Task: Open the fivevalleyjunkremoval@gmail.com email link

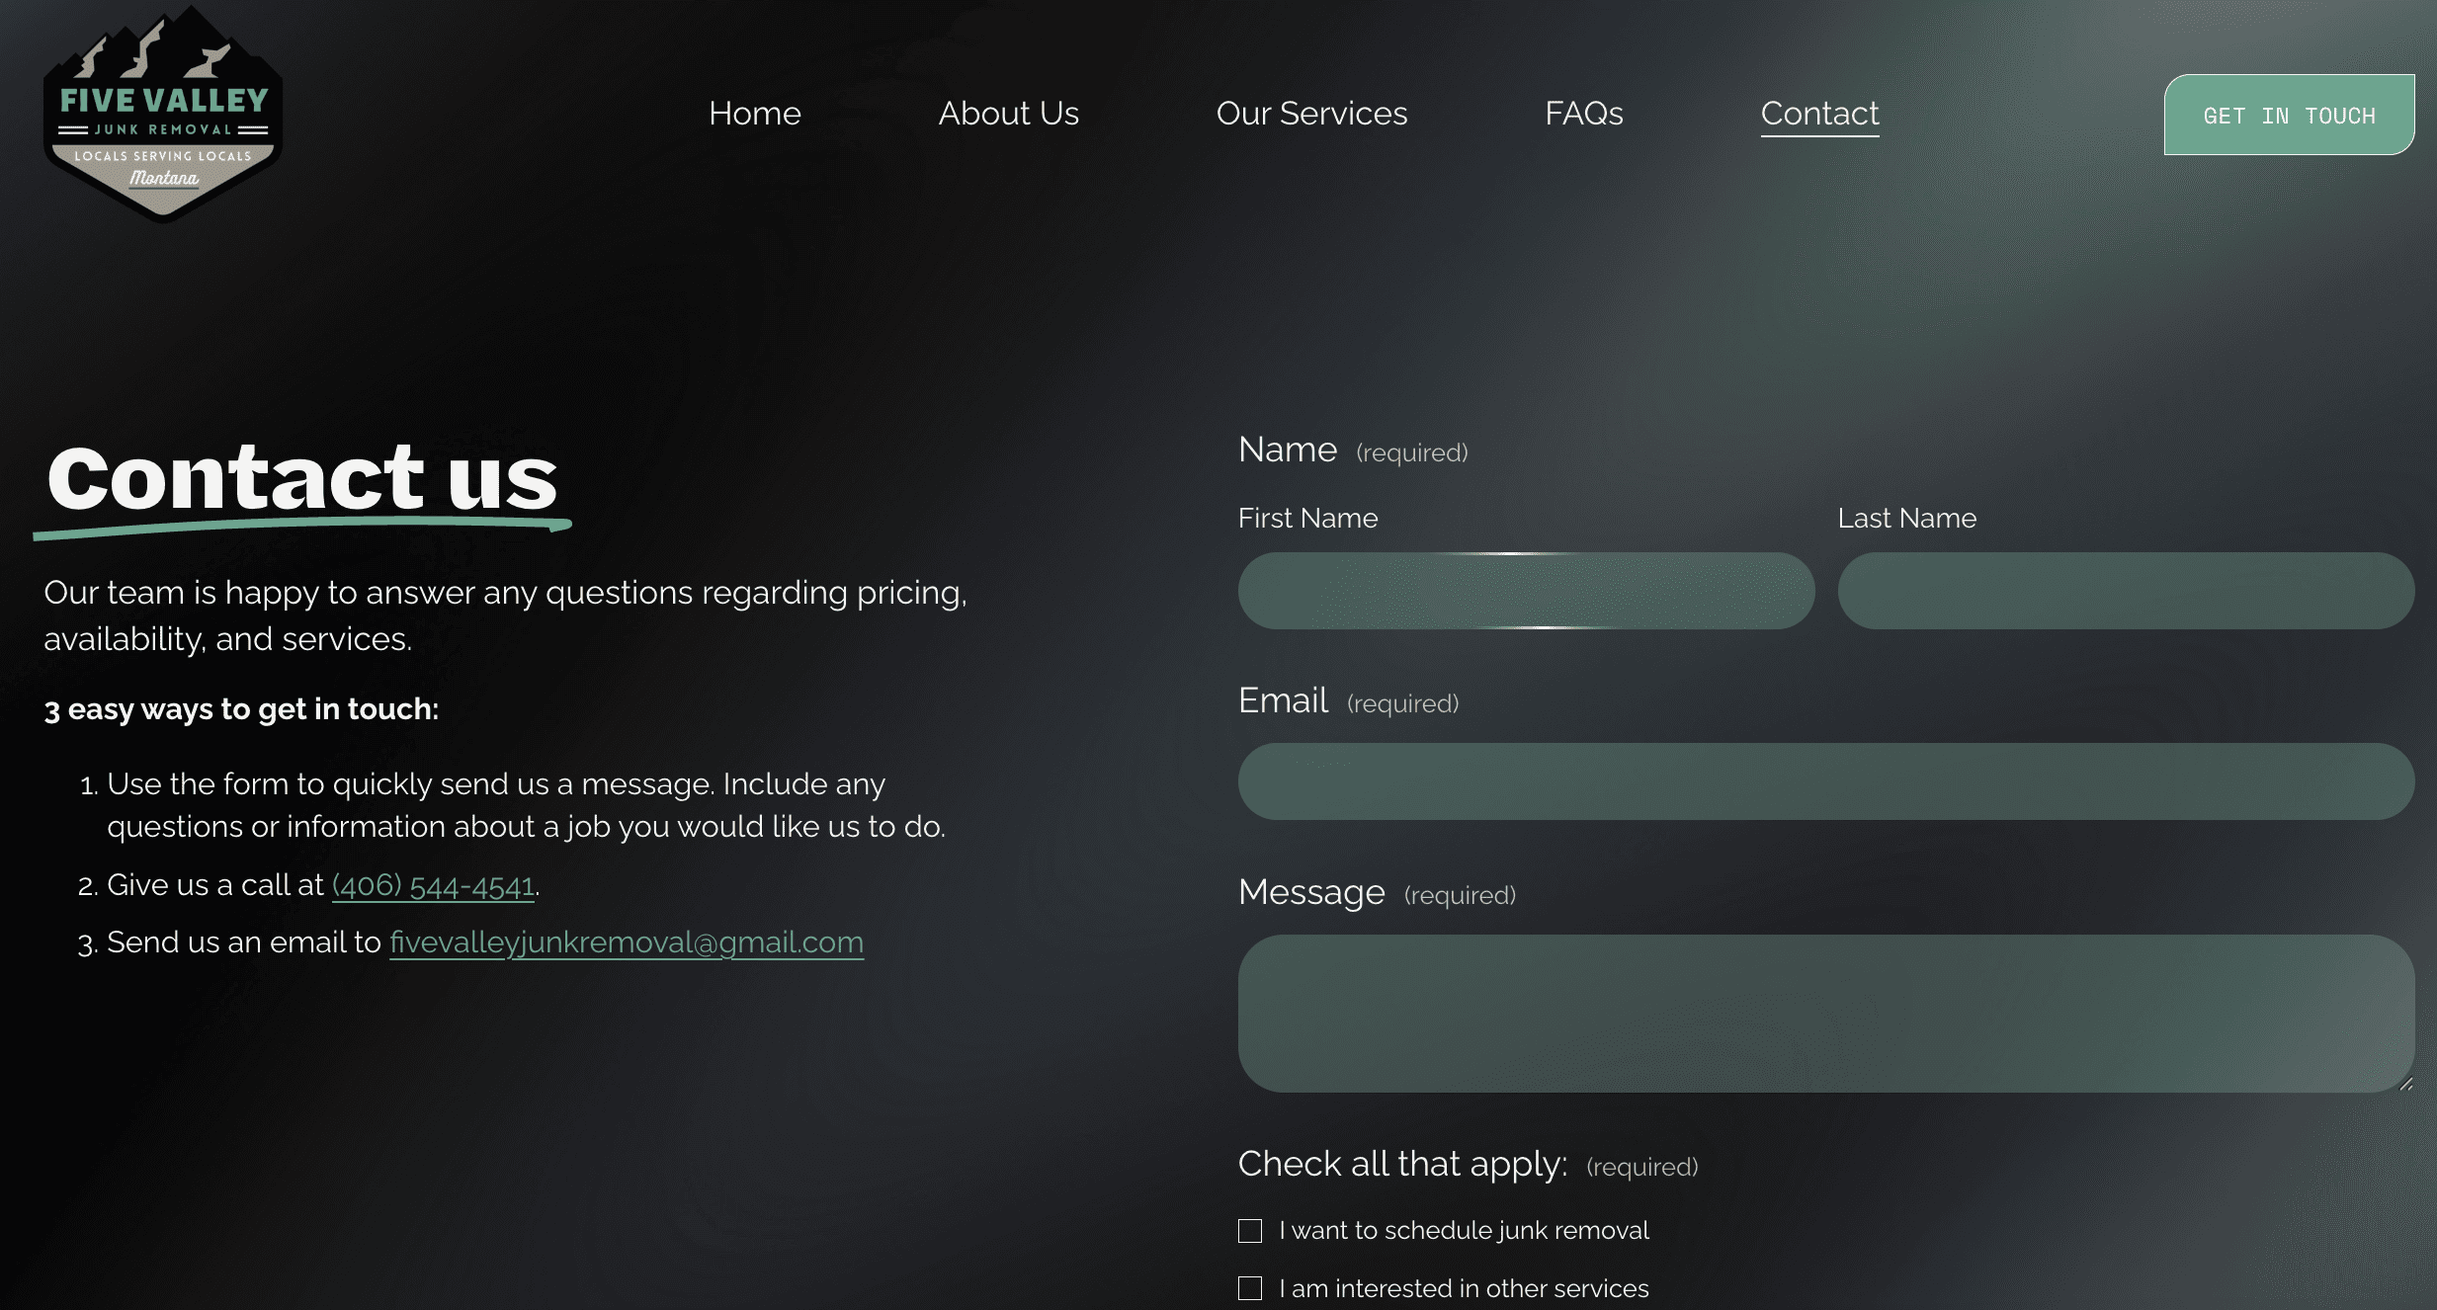Action: [626, 942]
